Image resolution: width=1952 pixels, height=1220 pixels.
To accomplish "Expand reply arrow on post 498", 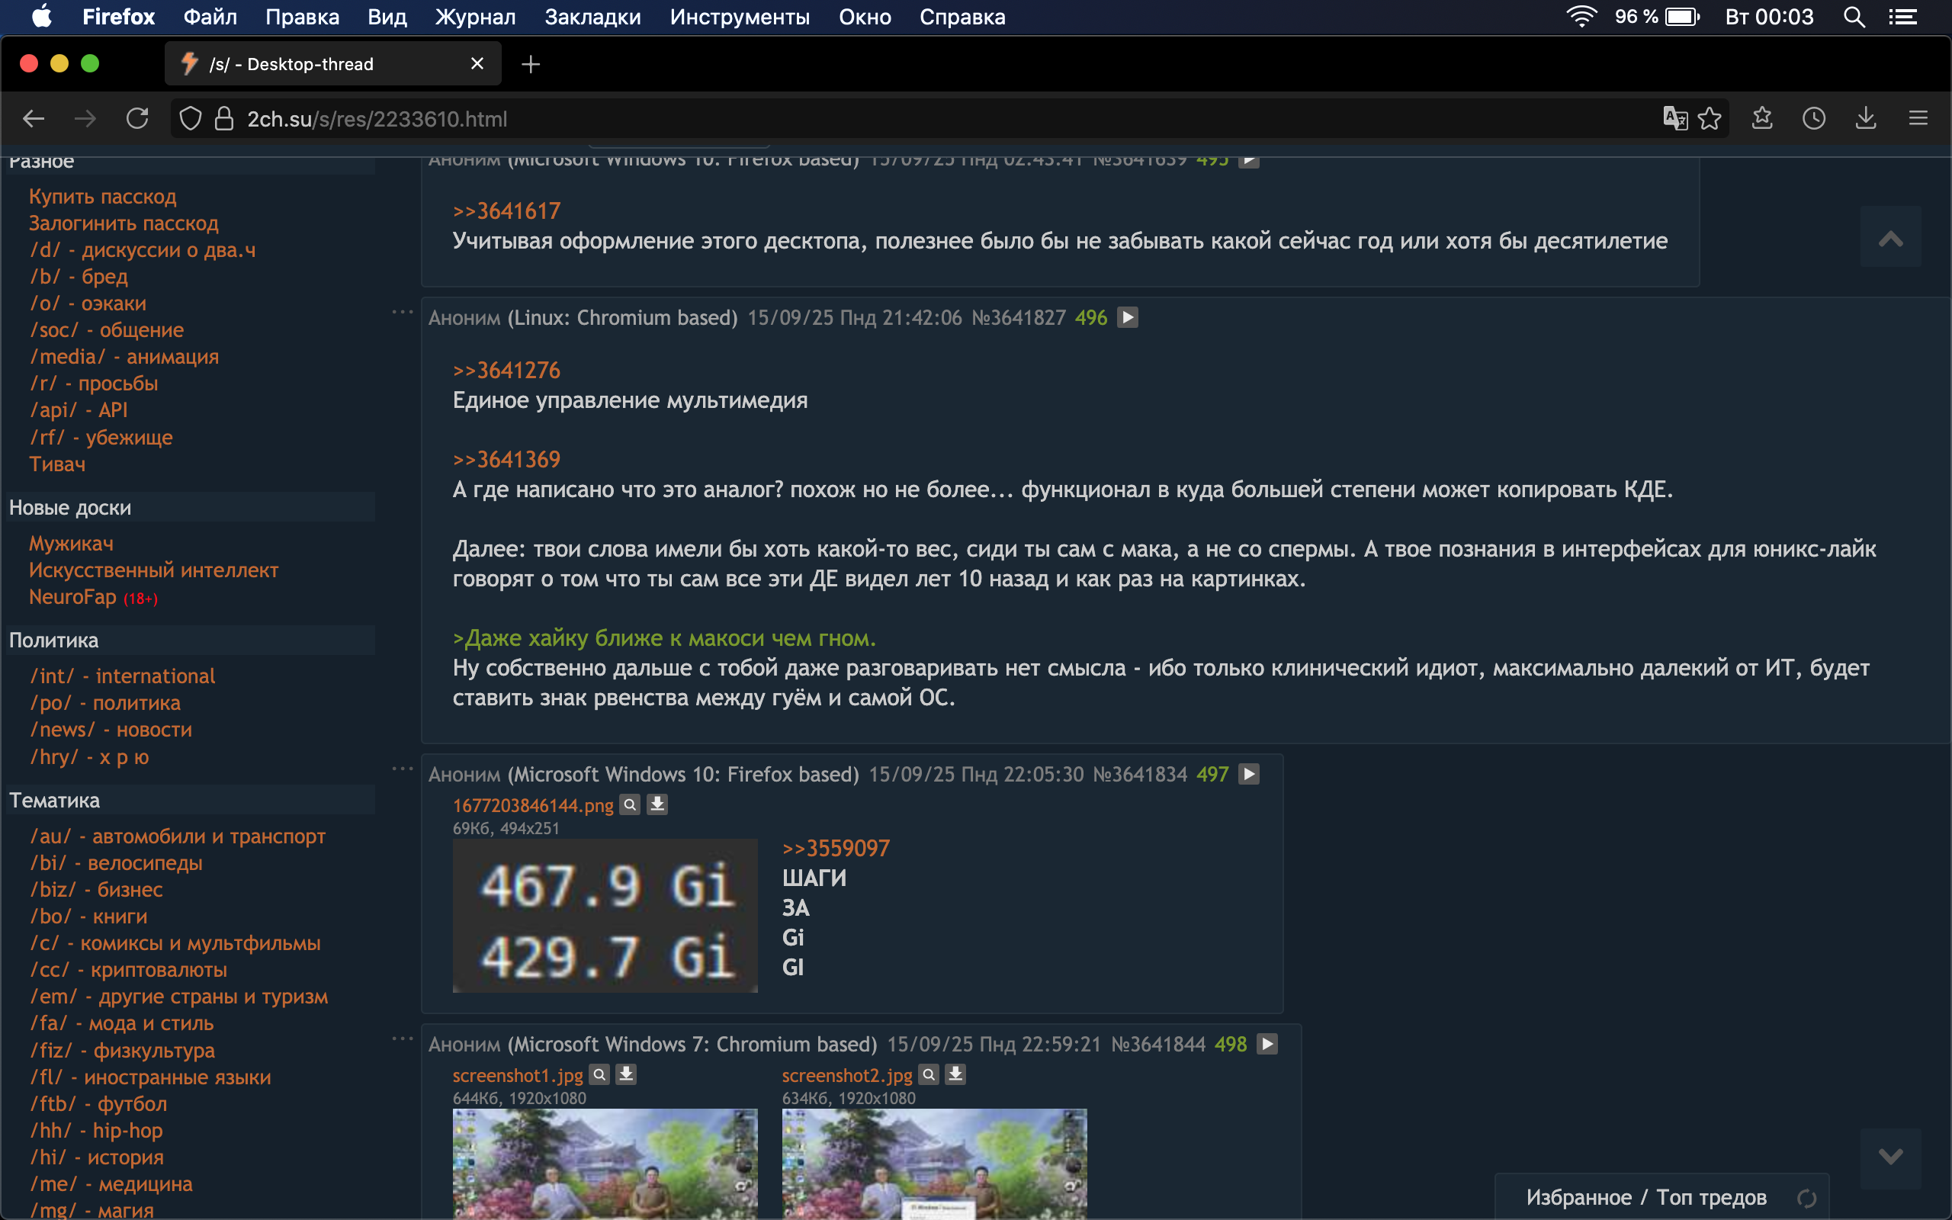I will (1267, 1044).
